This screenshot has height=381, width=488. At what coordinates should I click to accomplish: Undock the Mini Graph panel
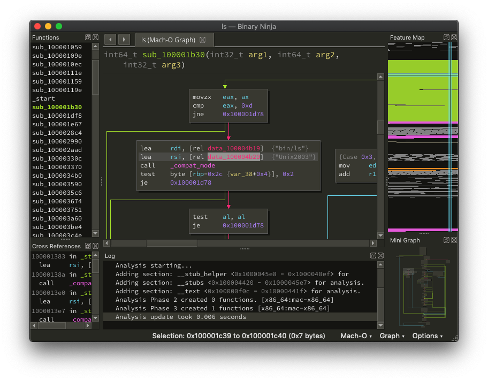pyautogui.click(x=446, y=240)
